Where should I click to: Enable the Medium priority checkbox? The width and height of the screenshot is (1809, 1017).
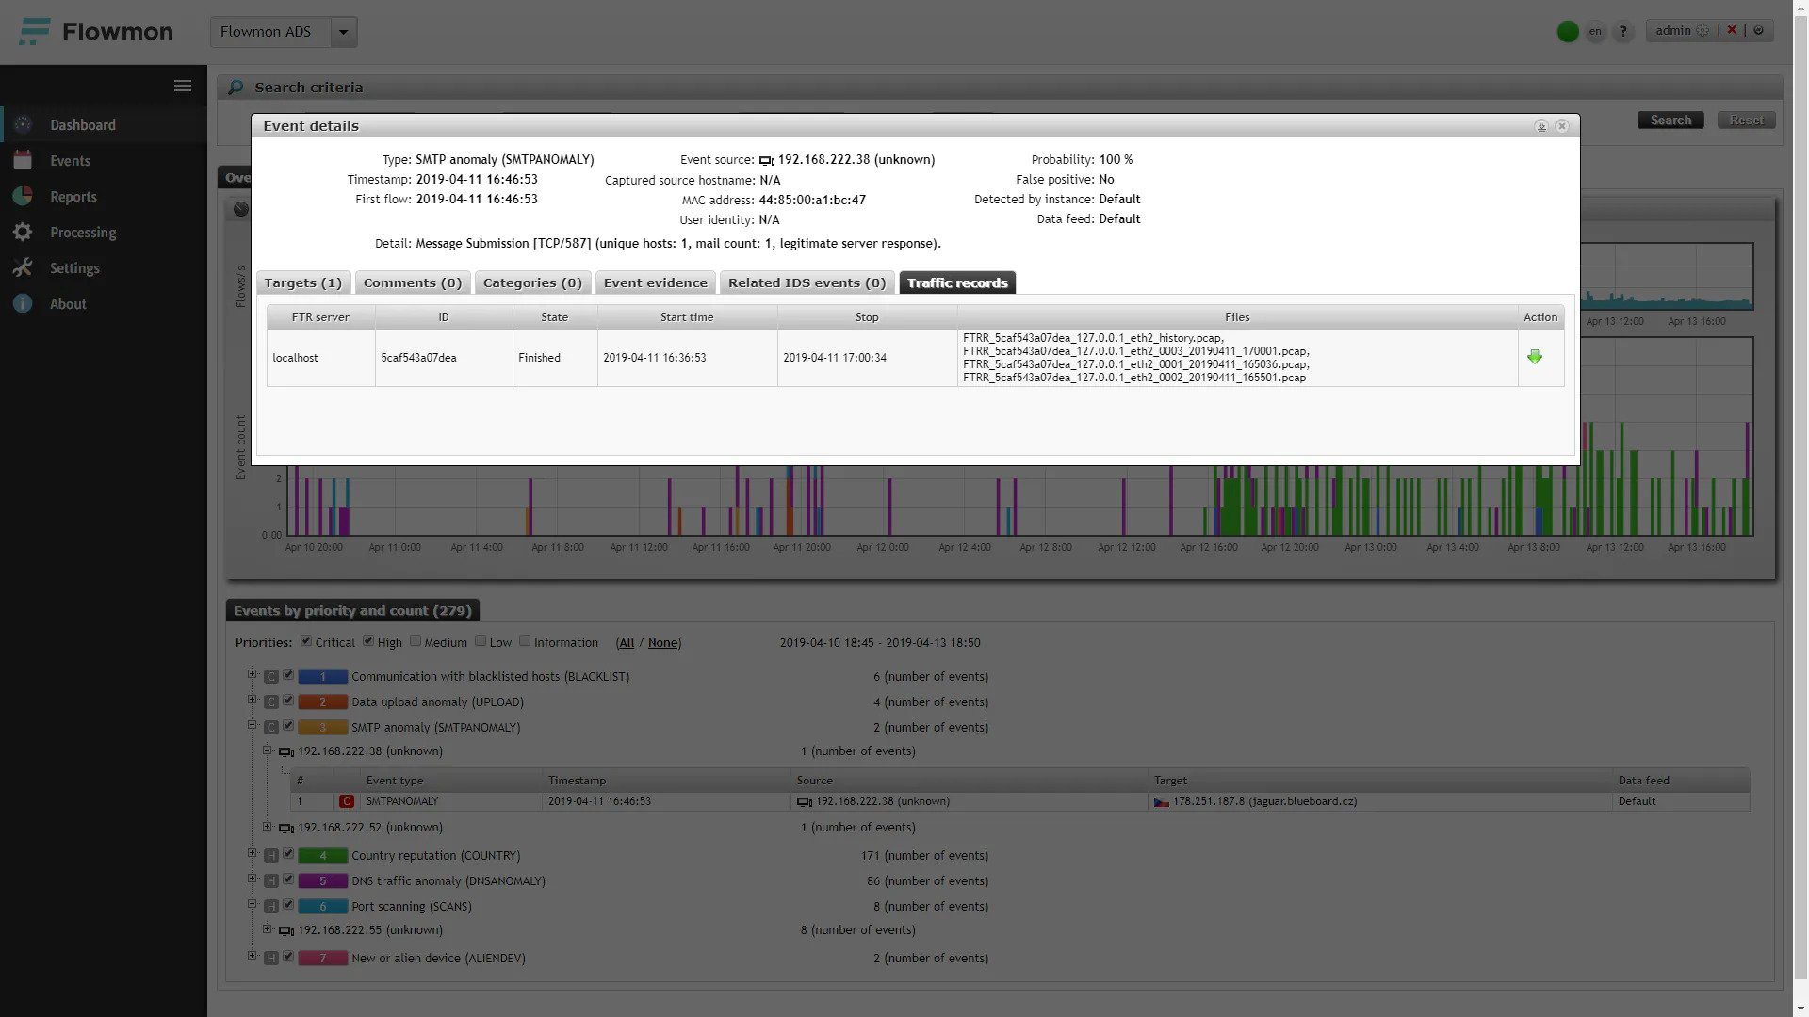416,641
